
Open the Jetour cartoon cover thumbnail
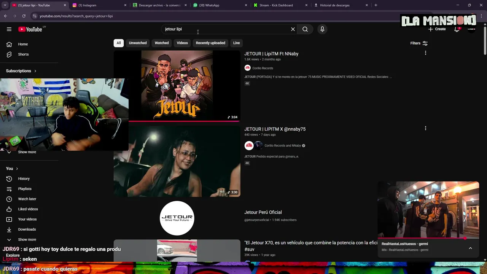click(x=177, y=86)
